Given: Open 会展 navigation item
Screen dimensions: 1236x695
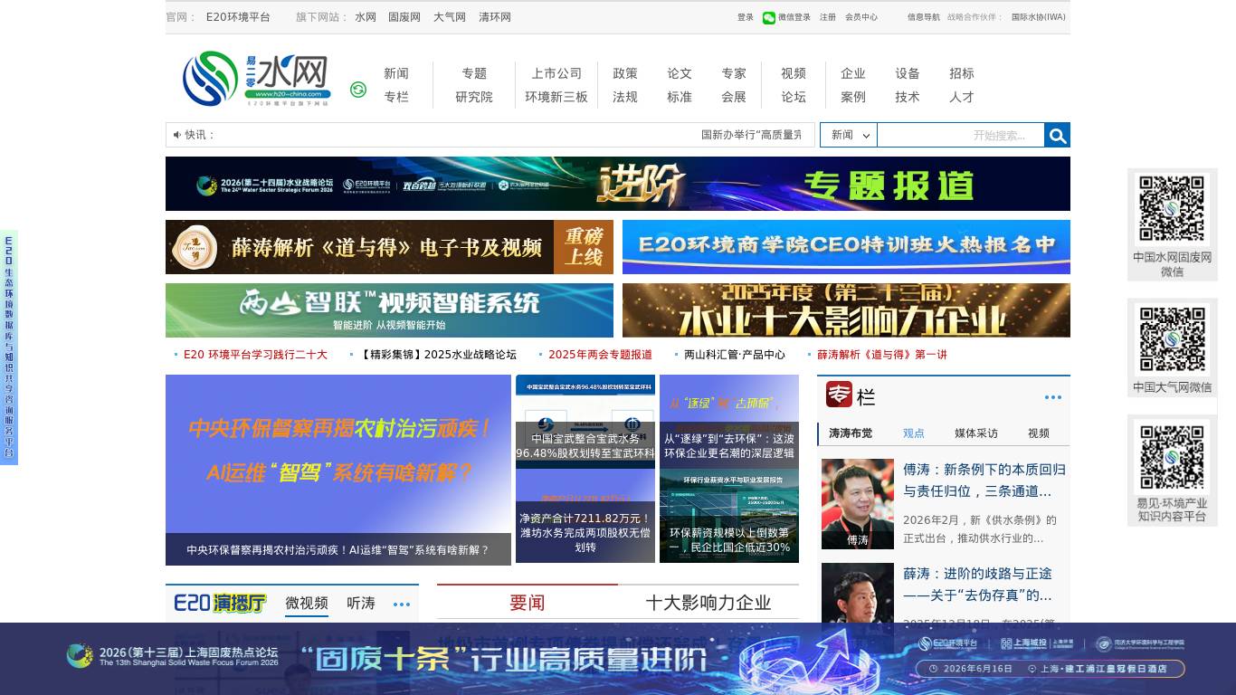Looking at the screenshot, I should pyautogui.click(x=734, y=97).
